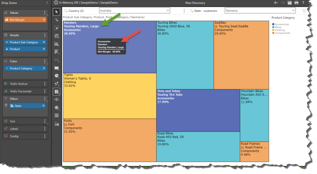Choose the gauge chart icon

(57, 100)
